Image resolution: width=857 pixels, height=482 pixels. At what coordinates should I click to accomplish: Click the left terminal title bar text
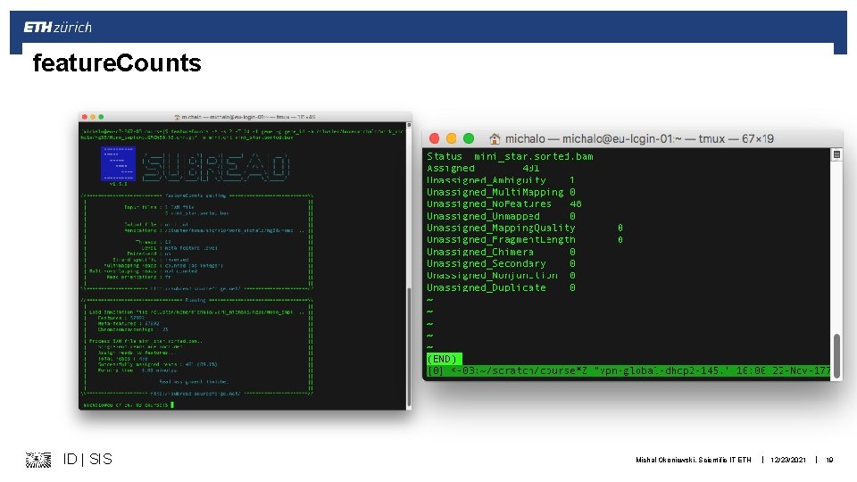(x=245, y=117)
